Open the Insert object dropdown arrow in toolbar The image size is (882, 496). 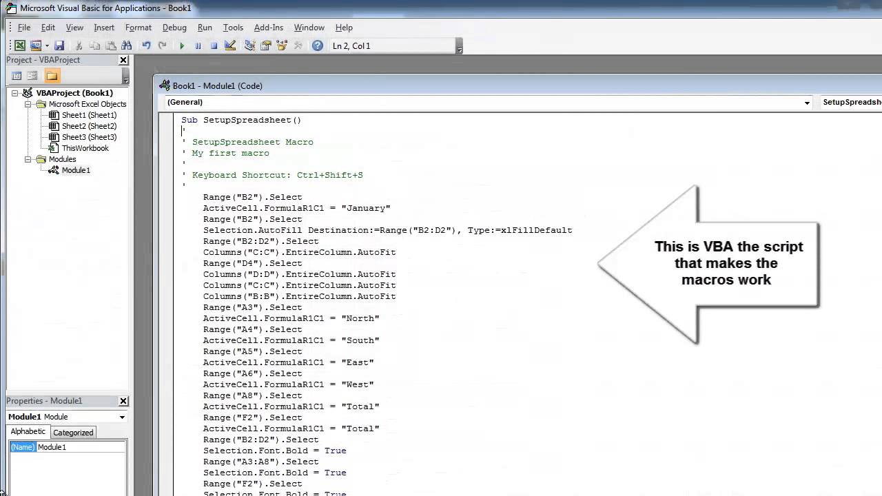(x=47, y=45)
